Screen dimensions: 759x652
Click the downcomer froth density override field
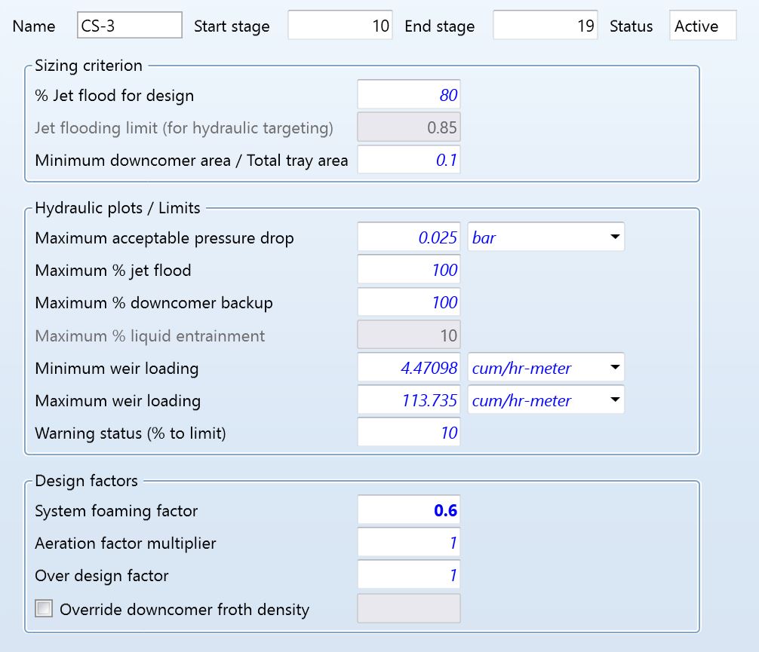click(408, 609)
